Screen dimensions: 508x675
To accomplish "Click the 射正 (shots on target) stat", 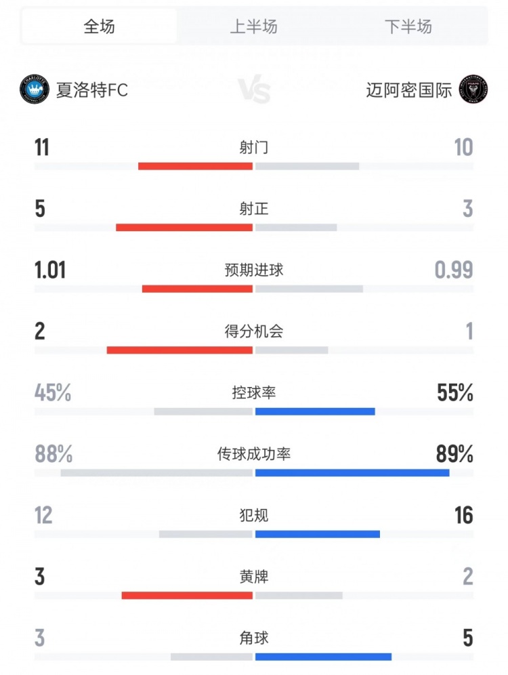I will point(254,209).
